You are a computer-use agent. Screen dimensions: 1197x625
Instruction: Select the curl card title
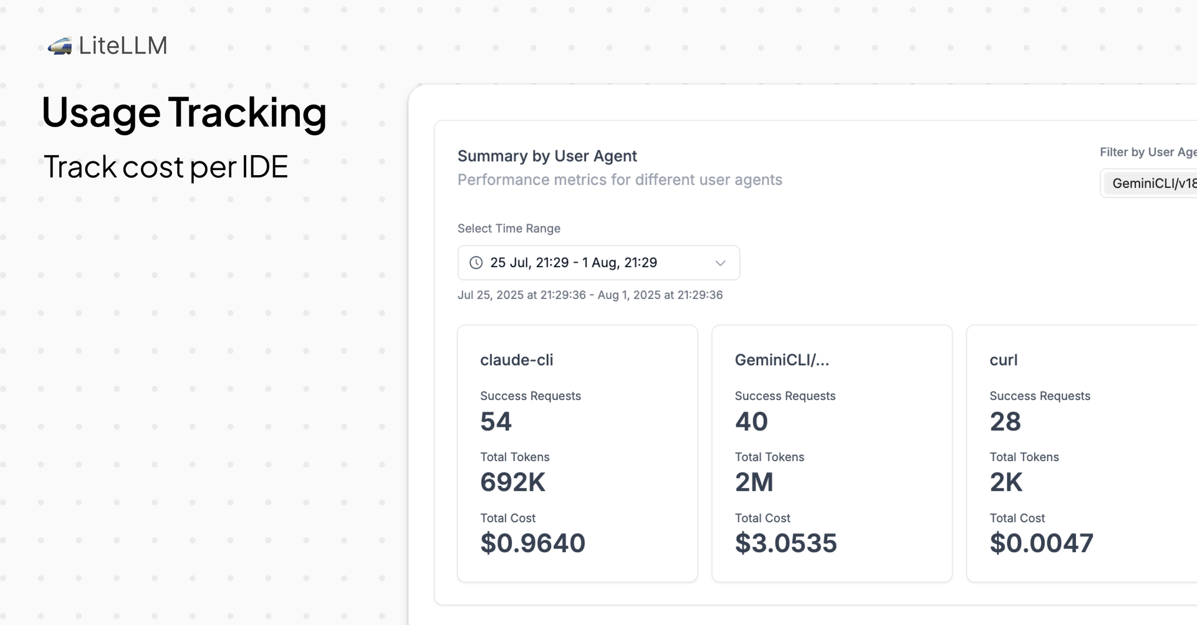[x=1003, y=360]
